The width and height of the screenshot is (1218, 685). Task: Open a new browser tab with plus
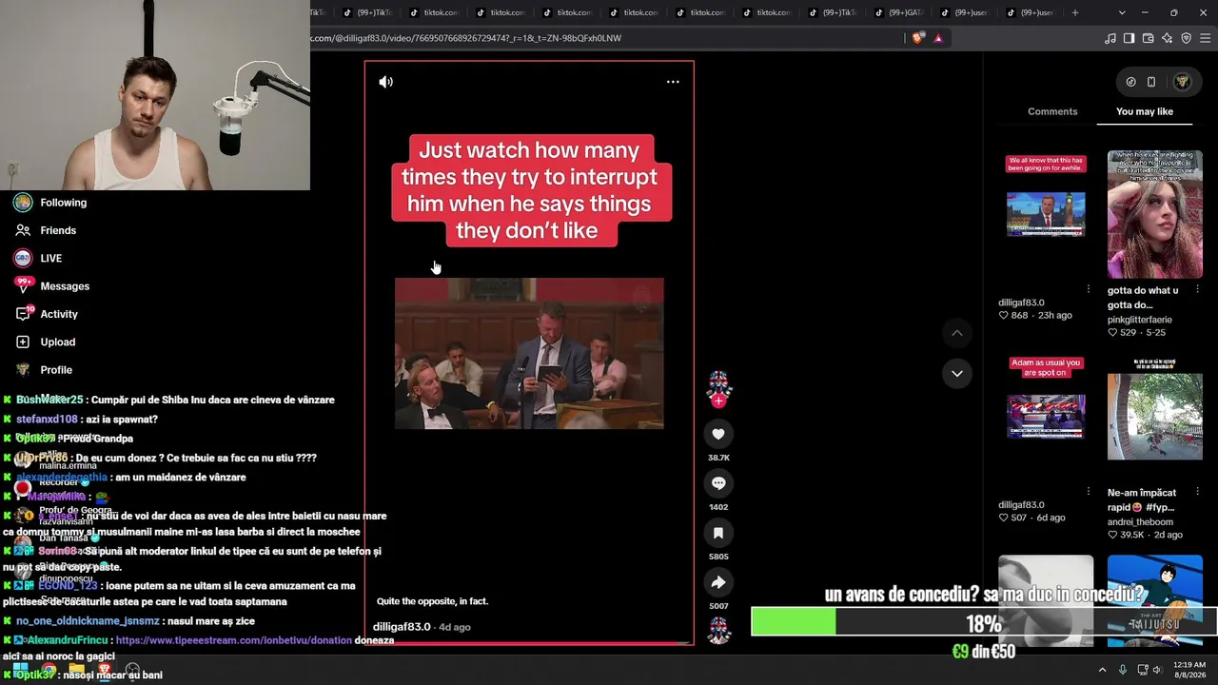coord(1075,12)
